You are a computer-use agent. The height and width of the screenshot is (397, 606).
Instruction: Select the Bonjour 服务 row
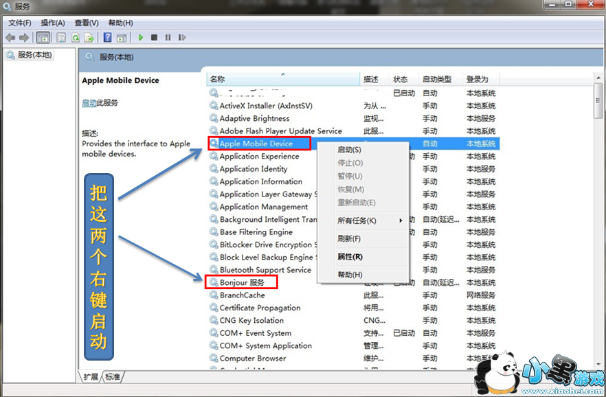[353, 282]
